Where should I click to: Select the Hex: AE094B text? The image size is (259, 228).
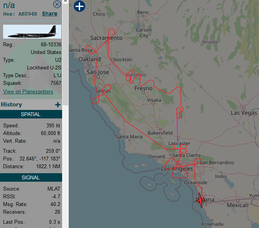tap(20, 14)
